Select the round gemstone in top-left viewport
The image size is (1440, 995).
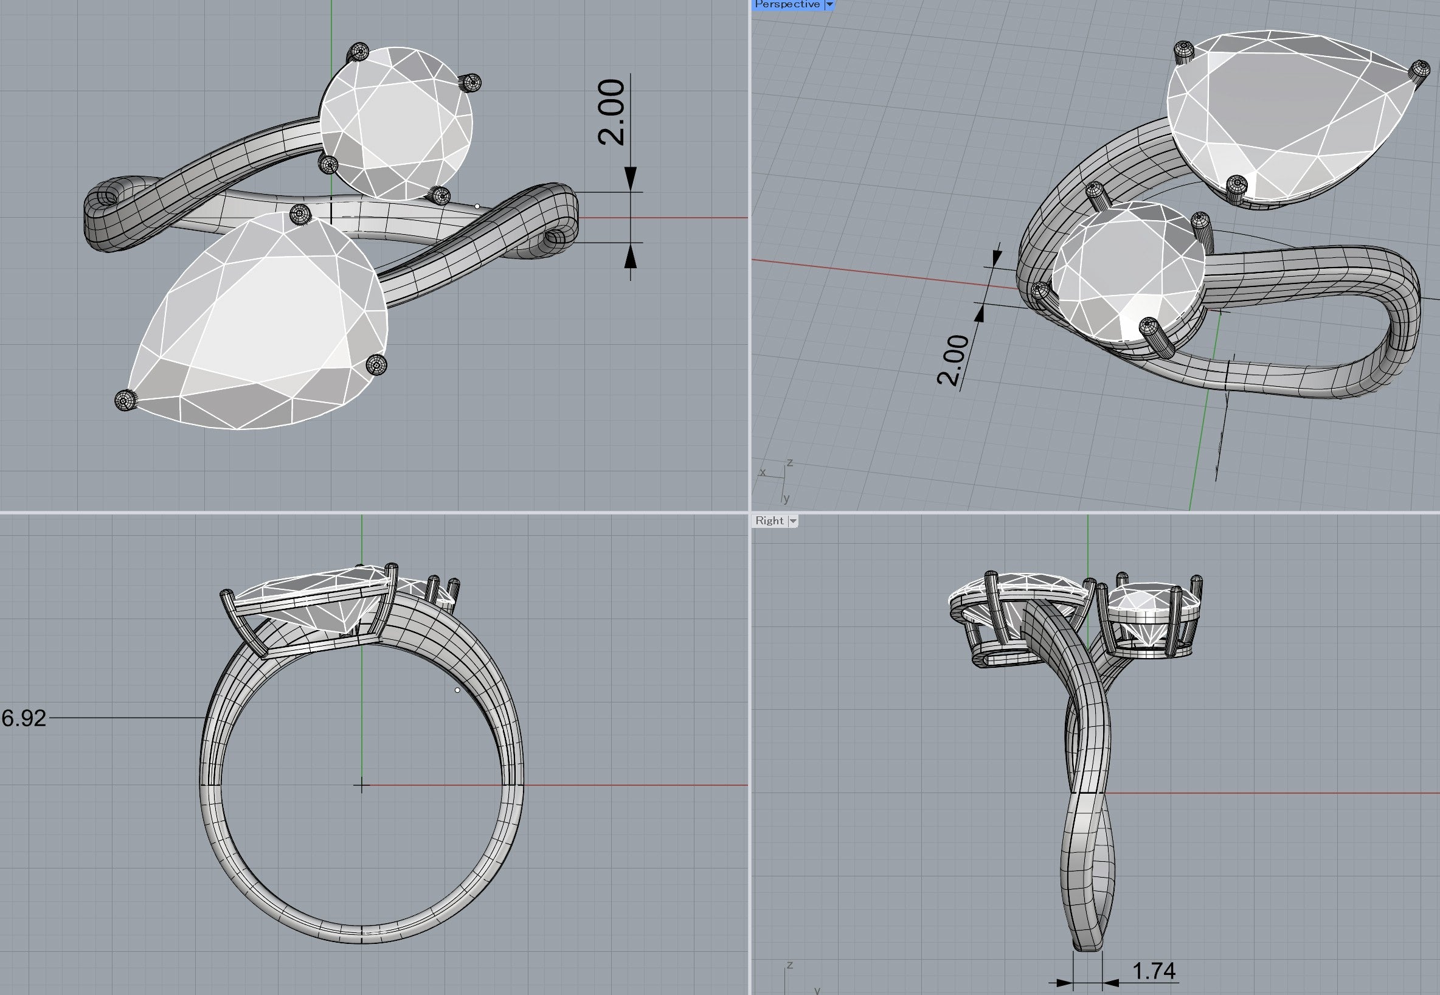point(396,123)
